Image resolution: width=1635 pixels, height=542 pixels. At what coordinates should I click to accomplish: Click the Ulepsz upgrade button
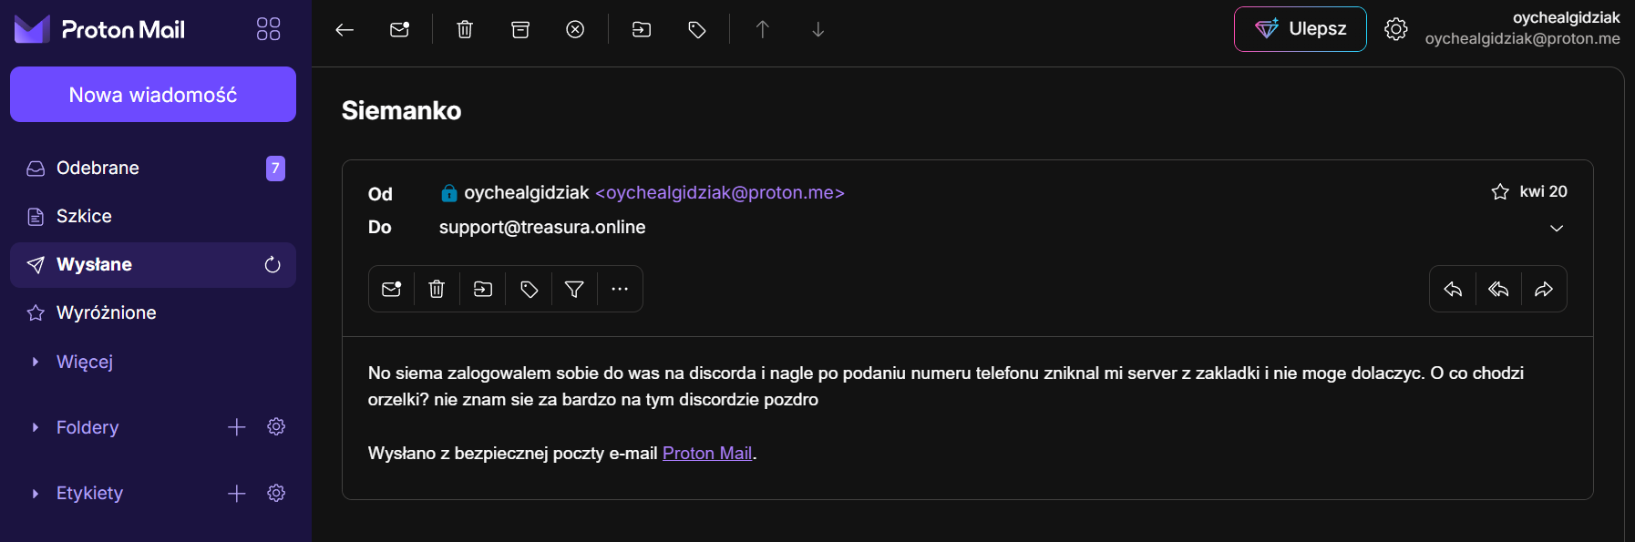click(x=1300, y=29)
